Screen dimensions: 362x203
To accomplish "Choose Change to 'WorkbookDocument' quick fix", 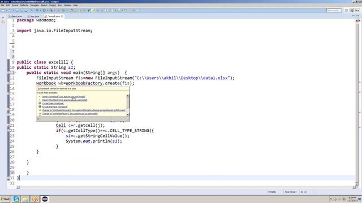I will click(x=84, y=111).
